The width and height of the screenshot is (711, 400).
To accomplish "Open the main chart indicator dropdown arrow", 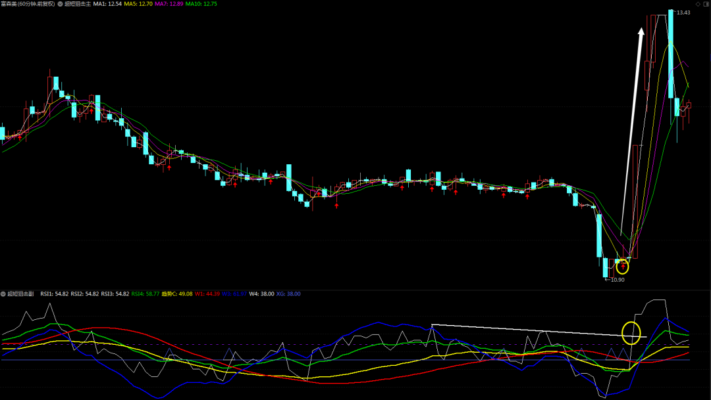I will tap(60, 4).
